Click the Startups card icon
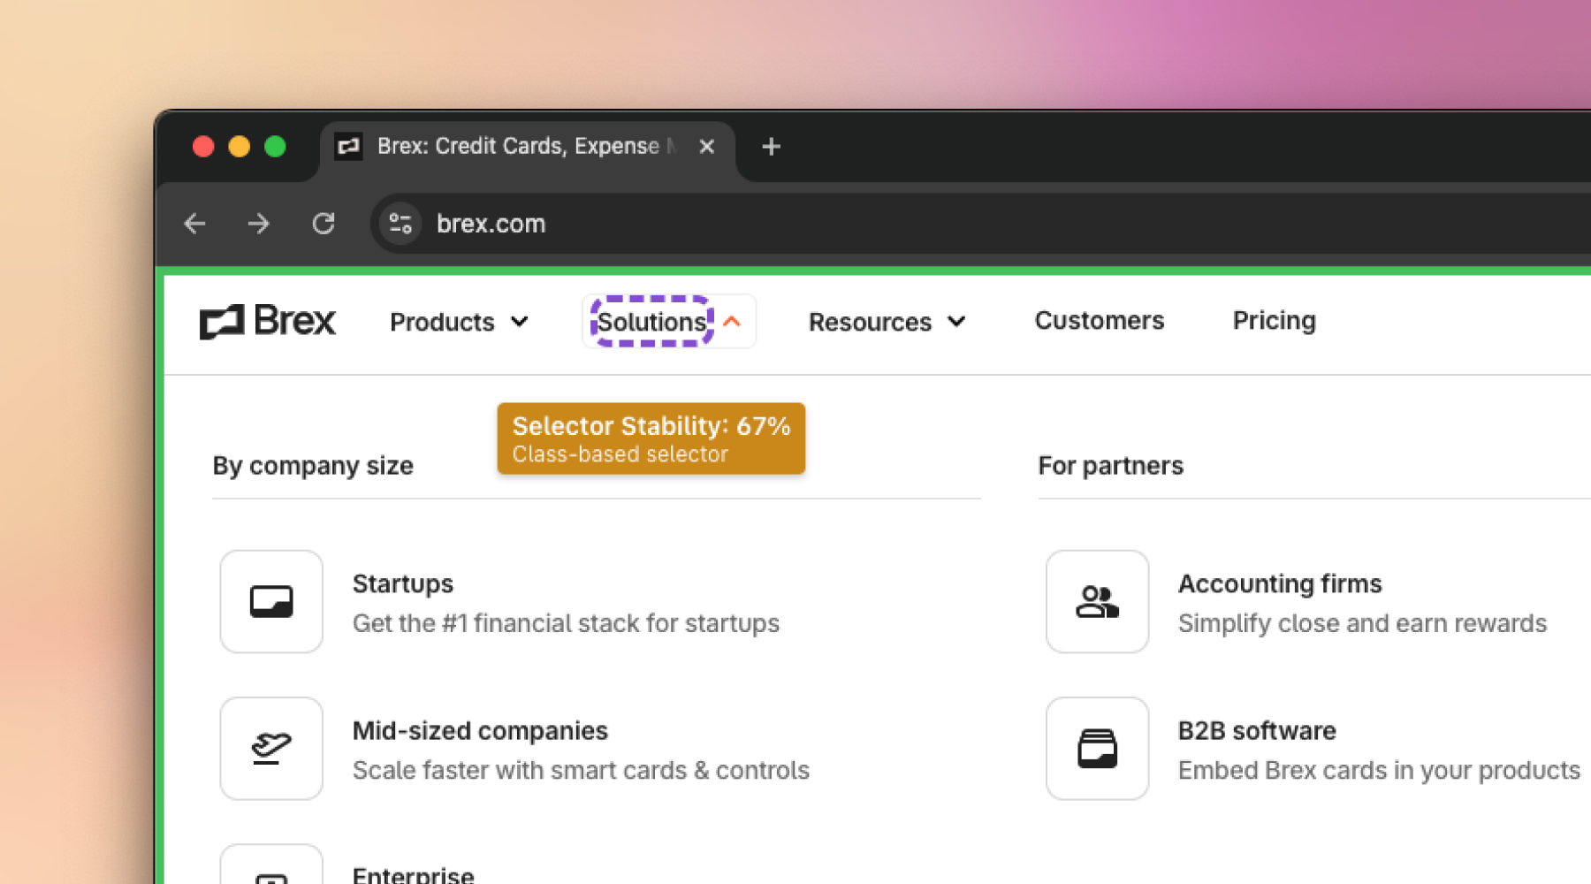Screen dimensions: 1591x884 pyautogui.click(x=271, y=602)
